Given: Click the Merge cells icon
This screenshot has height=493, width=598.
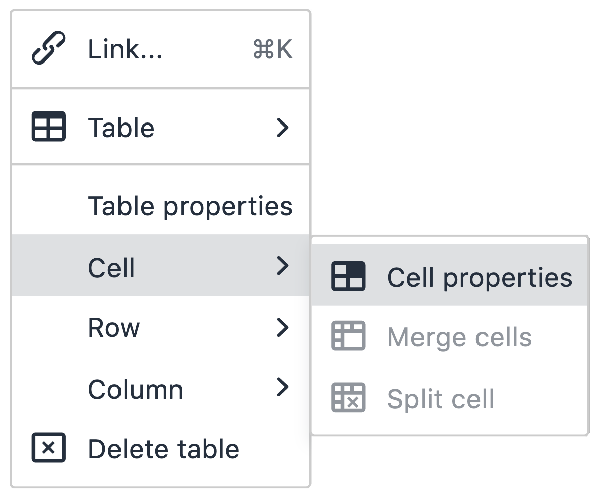Looking at the screenshot, I should point(348,336).
